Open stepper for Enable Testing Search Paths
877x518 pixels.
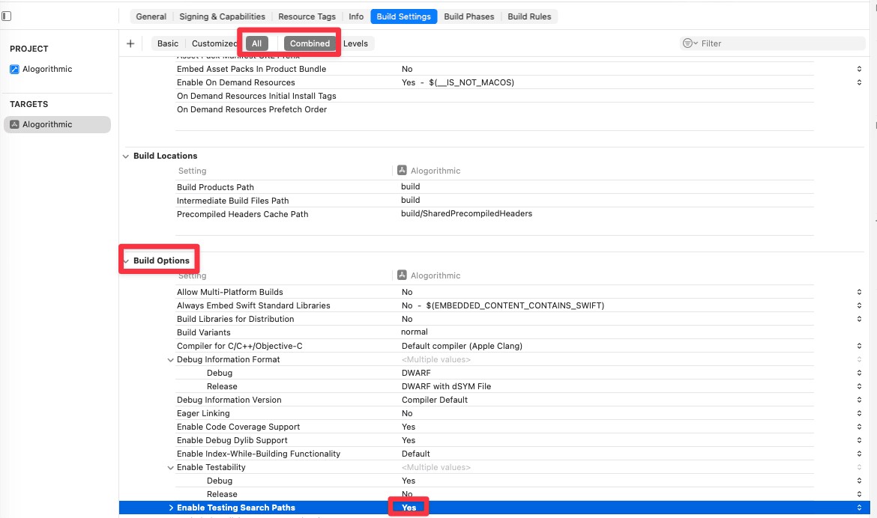859,508
